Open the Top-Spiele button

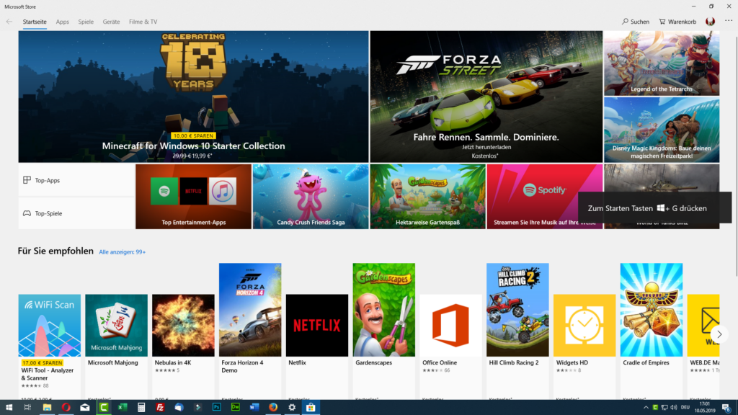point(76,213)
